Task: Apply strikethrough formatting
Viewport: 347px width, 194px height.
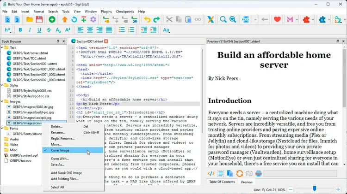Action: point(49,30)
